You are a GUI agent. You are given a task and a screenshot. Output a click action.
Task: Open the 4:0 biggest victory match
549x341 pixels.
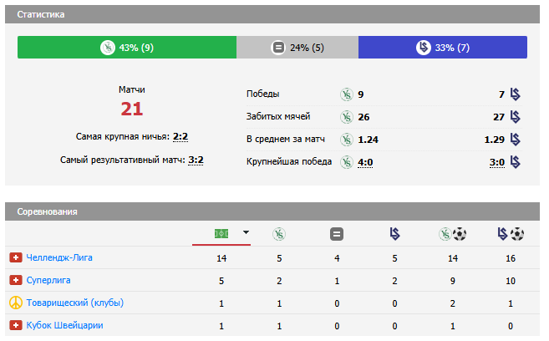pos(366,161)
